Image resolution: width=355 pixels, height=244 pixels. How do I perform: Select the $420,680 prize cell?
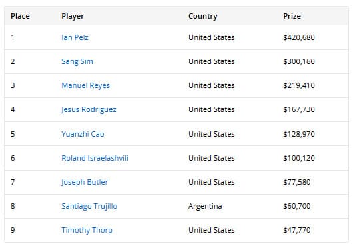coord(299,37)
